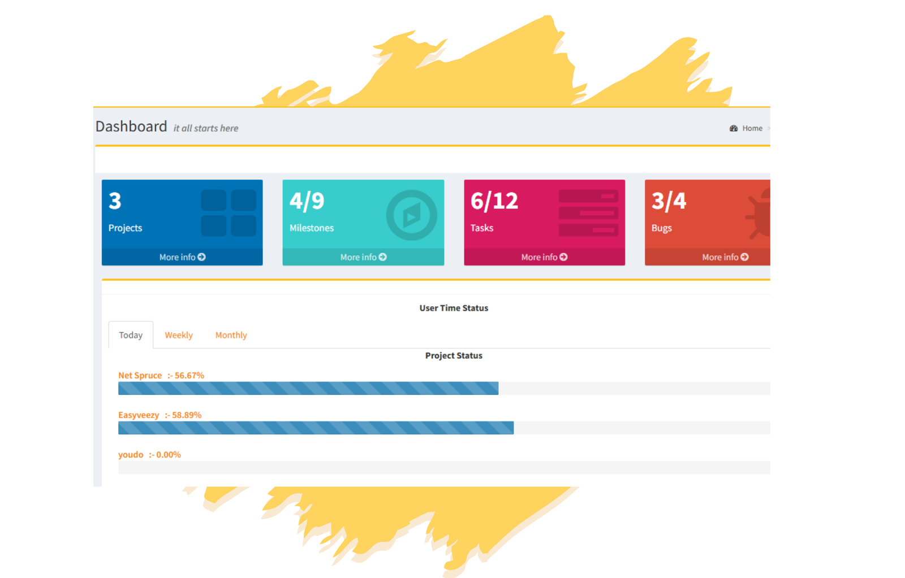The width and height of the screenshot is (905, 578).
Task: Click the Projects grid icon
Action: 229,213
